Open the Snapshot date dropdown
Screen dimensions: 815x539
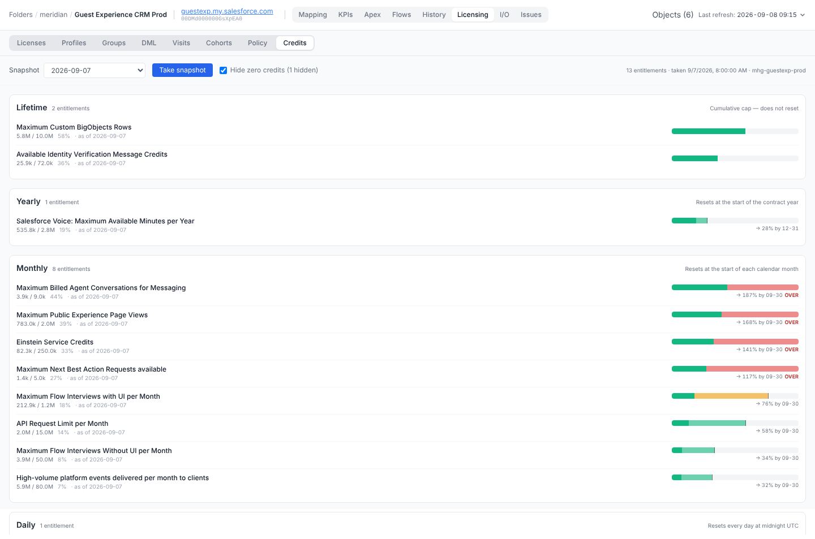coord(95,70)
